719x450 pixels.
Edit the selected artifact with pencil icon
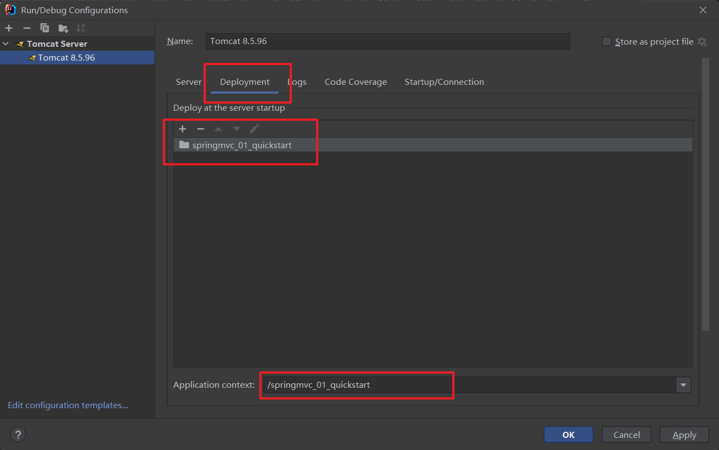tap(254, 129)
